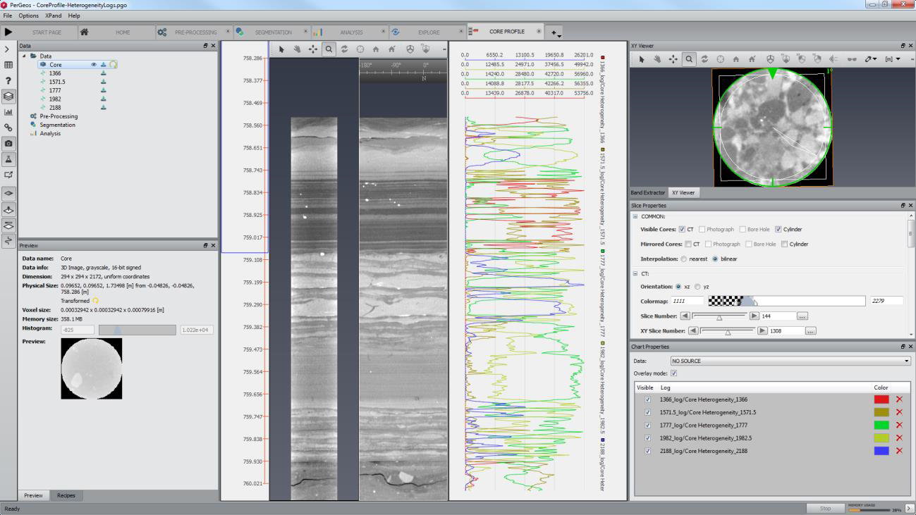Click the home view icon in XY Viewer
This screenshot has width=916, height=515.
click(x=735, y=59)
